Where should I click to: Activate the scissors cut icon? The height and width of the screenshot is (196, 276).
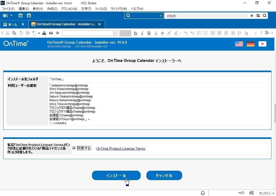pyautogui.click(x=7, y=33)
